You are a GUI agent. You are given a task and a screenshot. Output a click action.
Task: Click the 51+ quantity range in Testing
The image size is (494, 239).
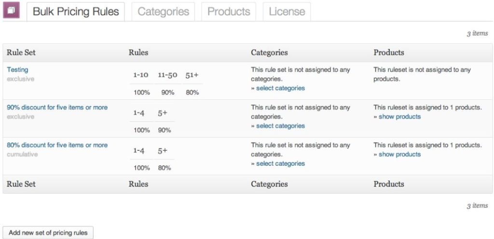point(192,75)
